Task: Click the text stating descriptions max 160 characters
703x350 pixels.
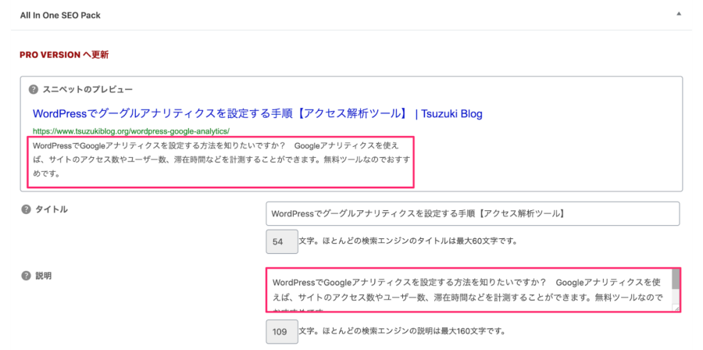Action: tap(402, 331)
